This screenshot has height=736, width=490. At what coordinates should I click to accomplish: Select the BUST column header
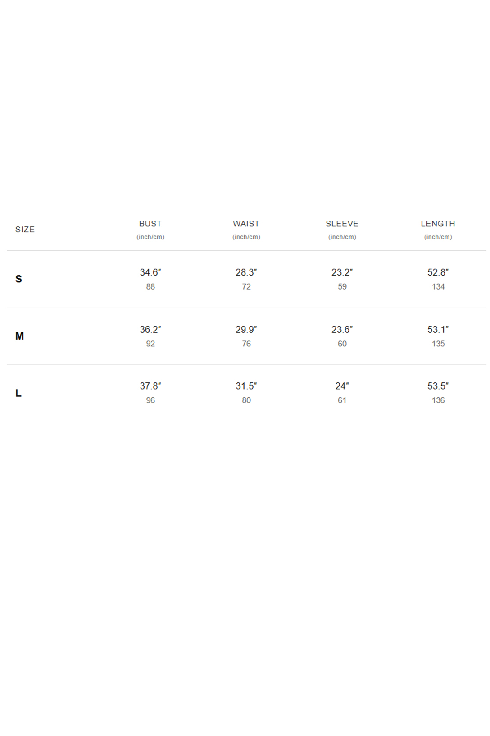tap(150, 224)
